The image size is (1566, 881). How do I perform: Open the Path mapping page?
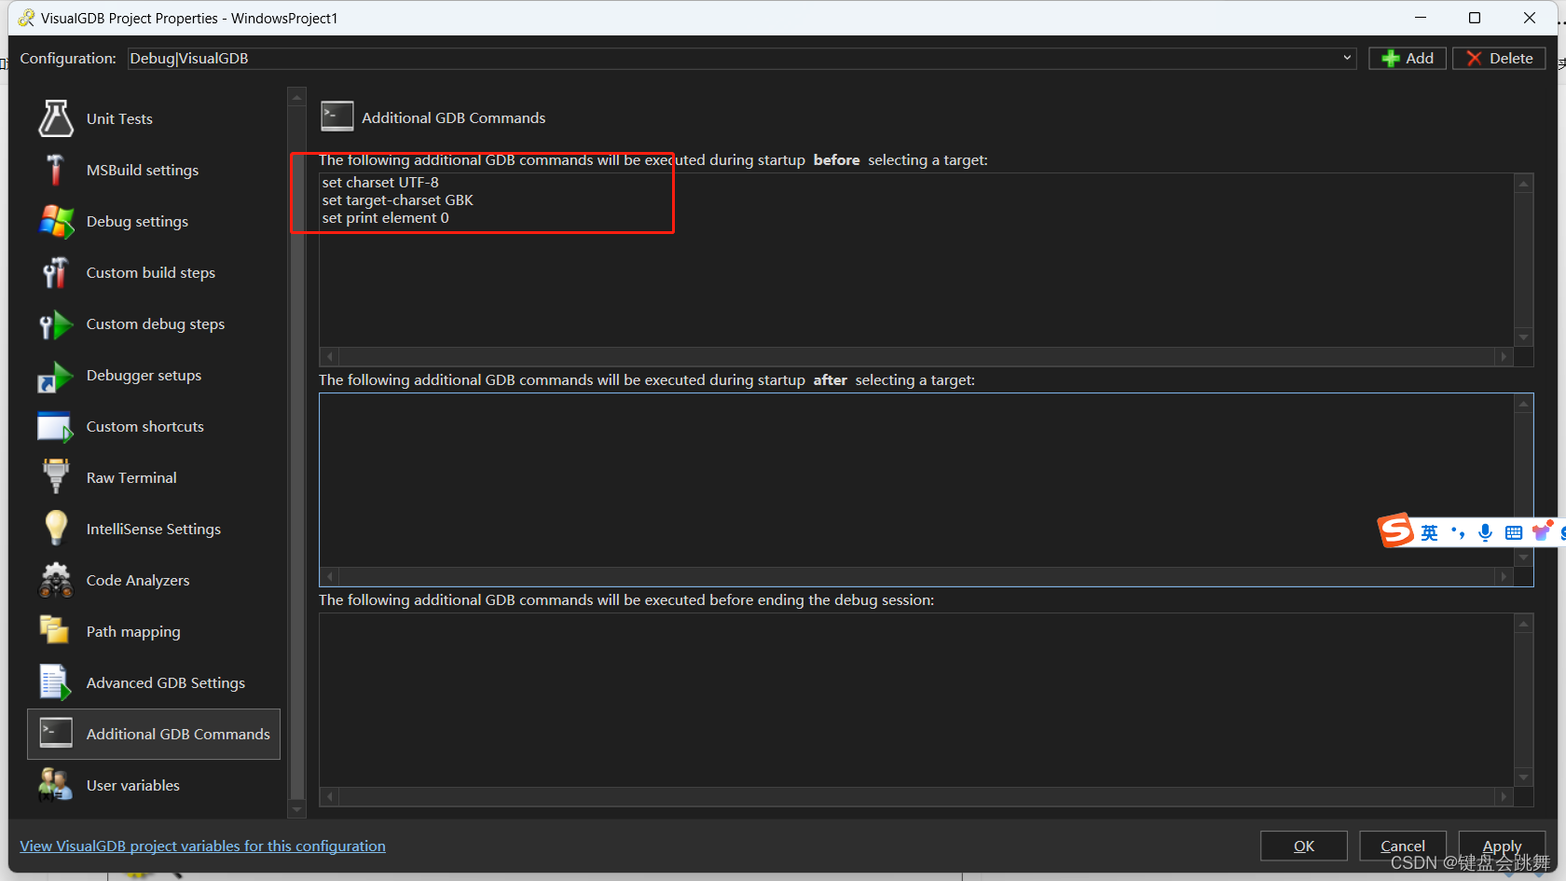pos(154,631)
